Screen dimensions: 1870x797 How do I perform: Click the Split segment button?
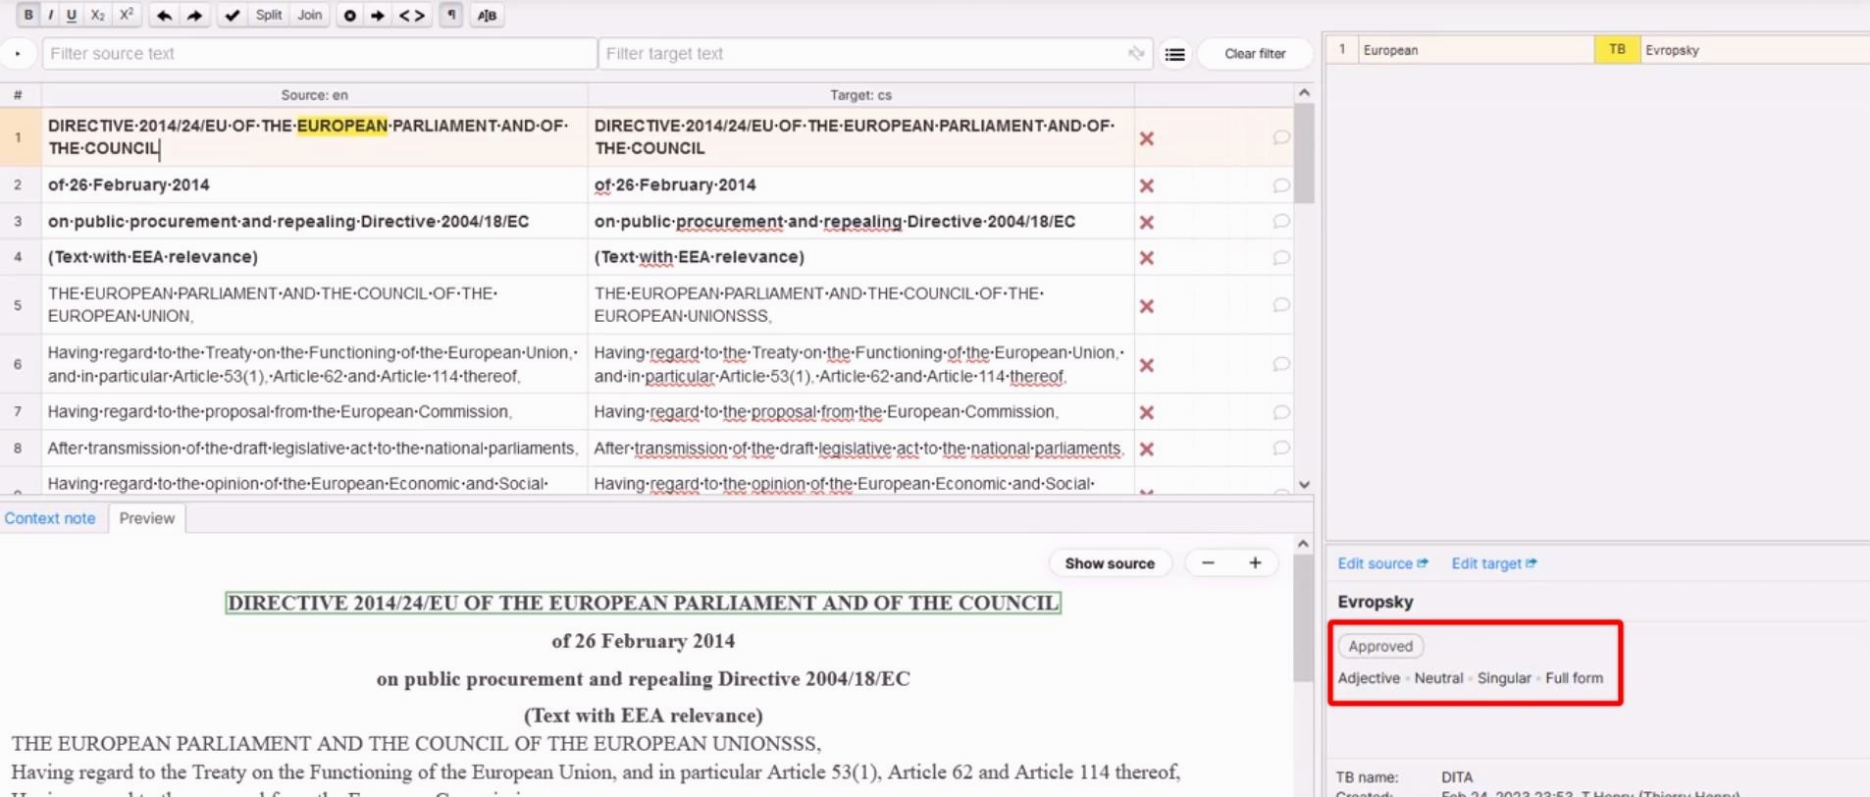269,15
